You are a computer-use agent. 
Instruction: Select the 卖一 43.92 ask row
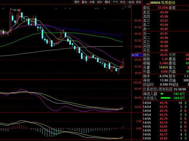[x=166, y=29]
